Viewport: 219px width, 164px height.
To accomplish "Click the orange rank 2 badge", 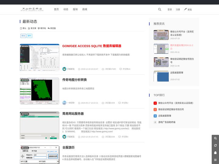I will pyautogui.click(x=155, y=109).
